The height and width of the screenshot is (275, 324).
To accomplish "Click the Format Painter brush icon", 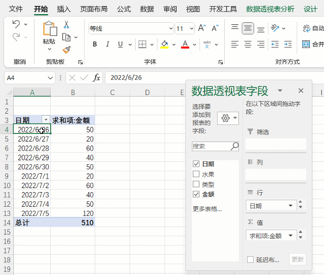I will [x=66, y=50].
